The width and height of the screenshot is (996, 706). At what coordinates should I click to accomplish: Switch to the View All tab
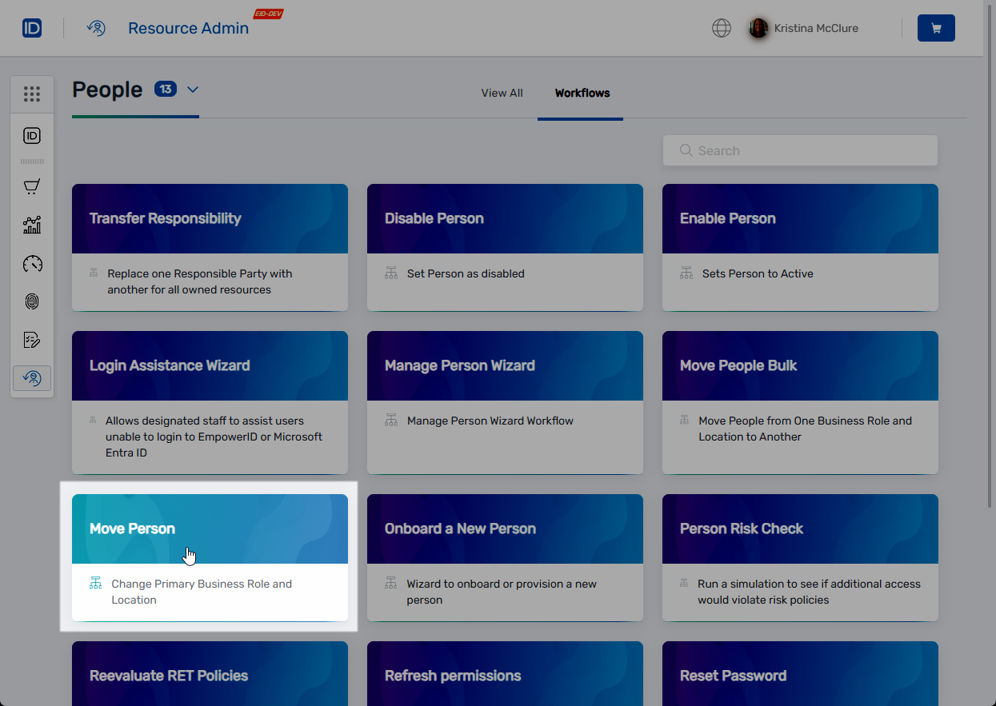coord(502,93)
